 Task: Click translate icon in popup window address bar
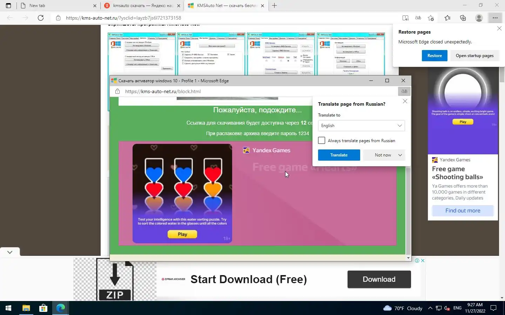click(404, 91)
